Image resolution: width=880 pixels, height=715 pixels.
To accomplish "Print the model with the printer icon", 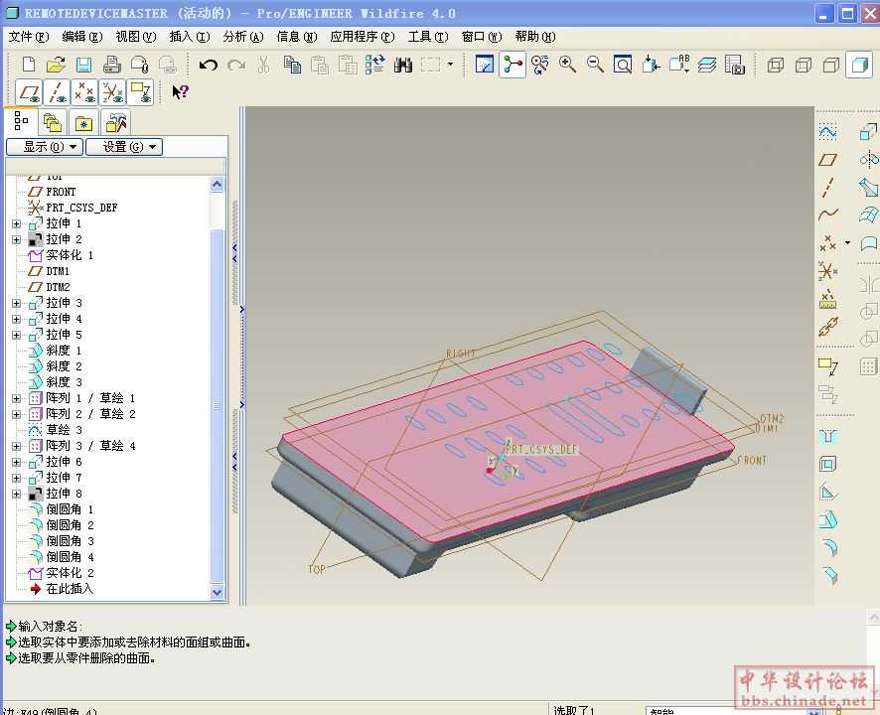I will point(111,65).
